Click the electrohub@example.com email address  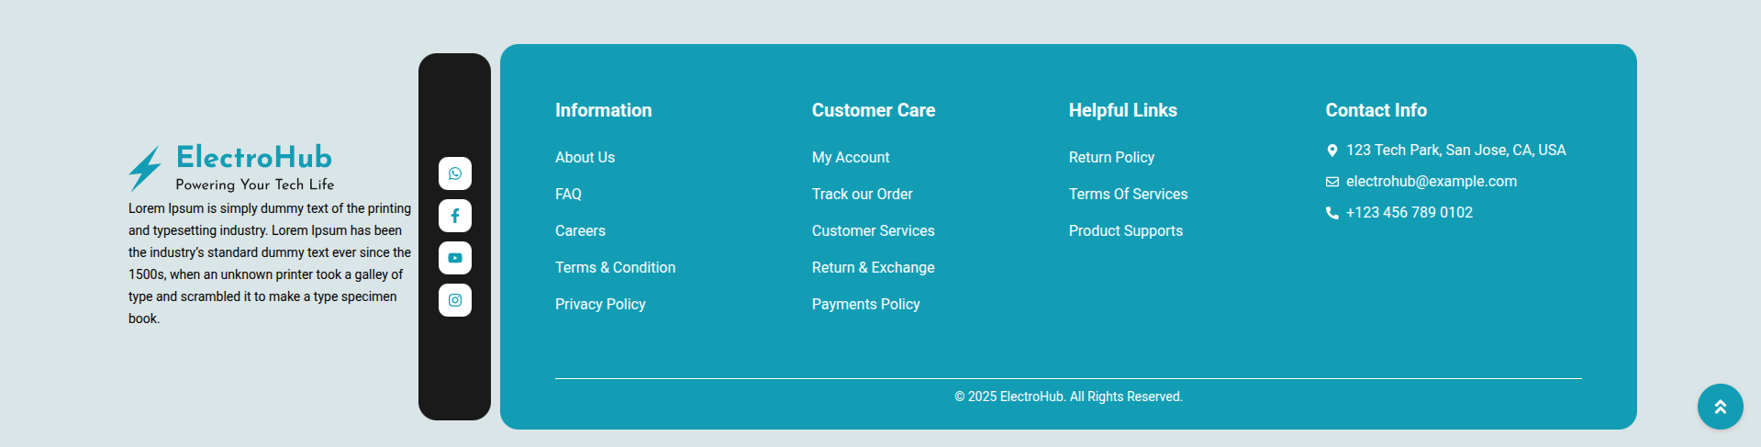(x=1431, y=182)
